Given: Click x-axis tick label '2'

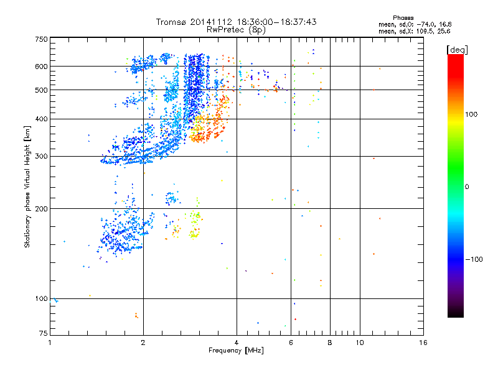Looking at the screenshot, I should (143, 343).
